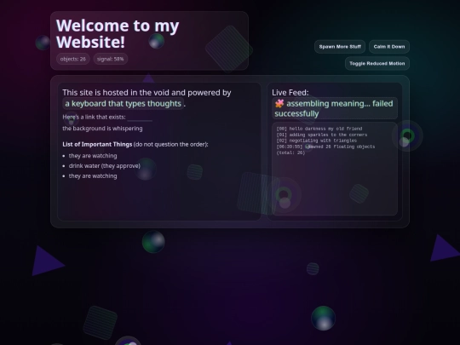Select the "objects: 26" pill
The height and width of the screenshot is (345, 460).
pos(72,59)
